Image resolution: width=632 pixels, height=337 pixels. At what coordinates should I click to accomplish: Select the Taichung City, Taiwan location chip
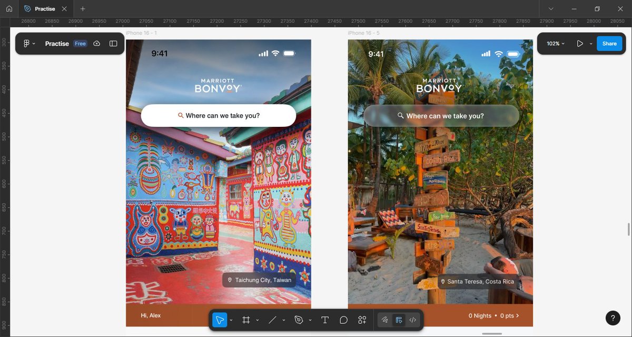pos(259,280)
